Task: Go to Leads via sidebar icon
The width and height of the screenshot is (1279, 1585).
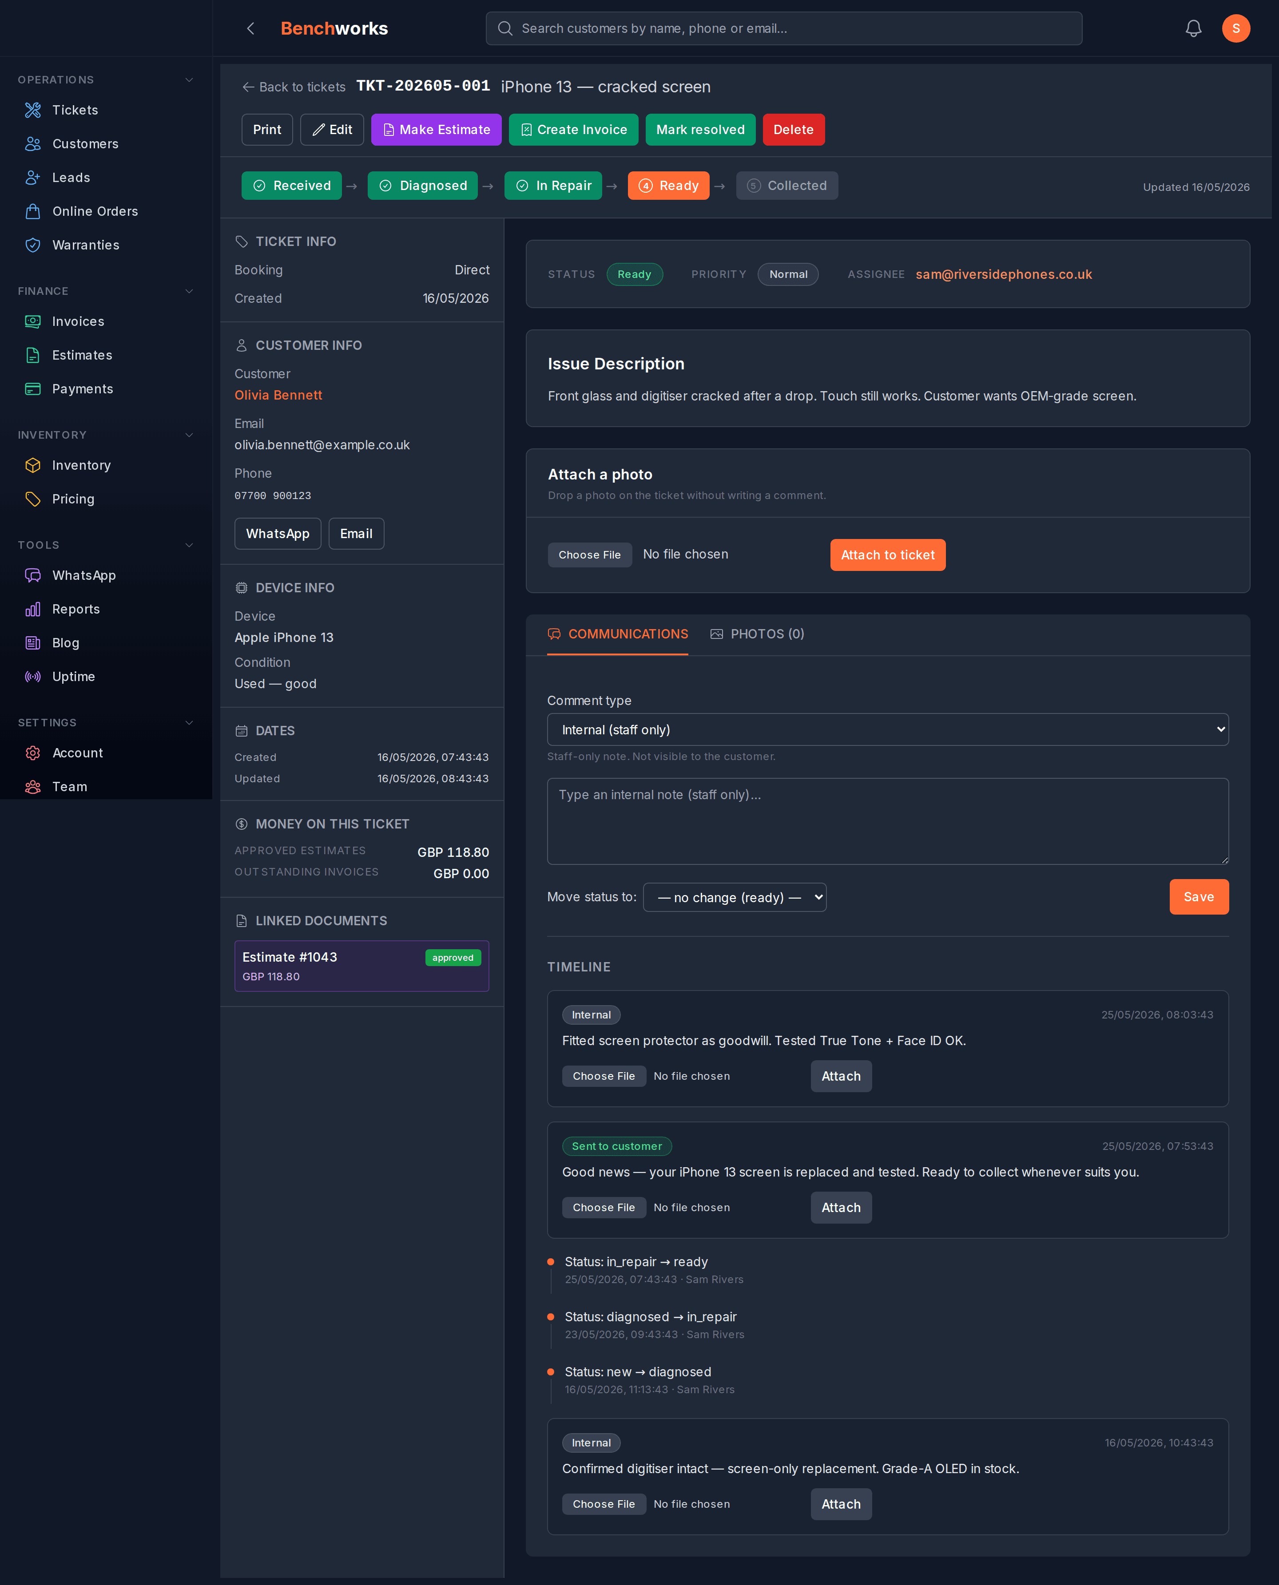Action: coord(33,178)
